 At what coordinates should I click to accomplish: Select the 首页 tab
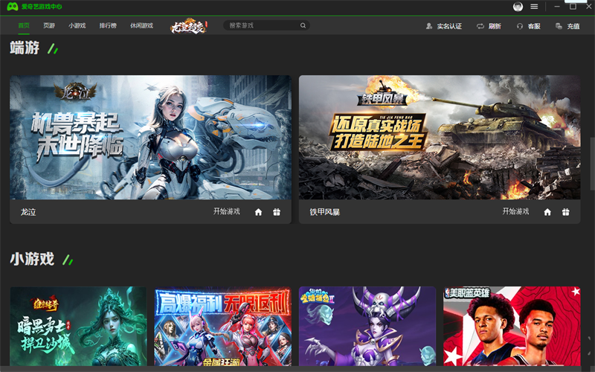pyautogui.click(x=24, y=26)
